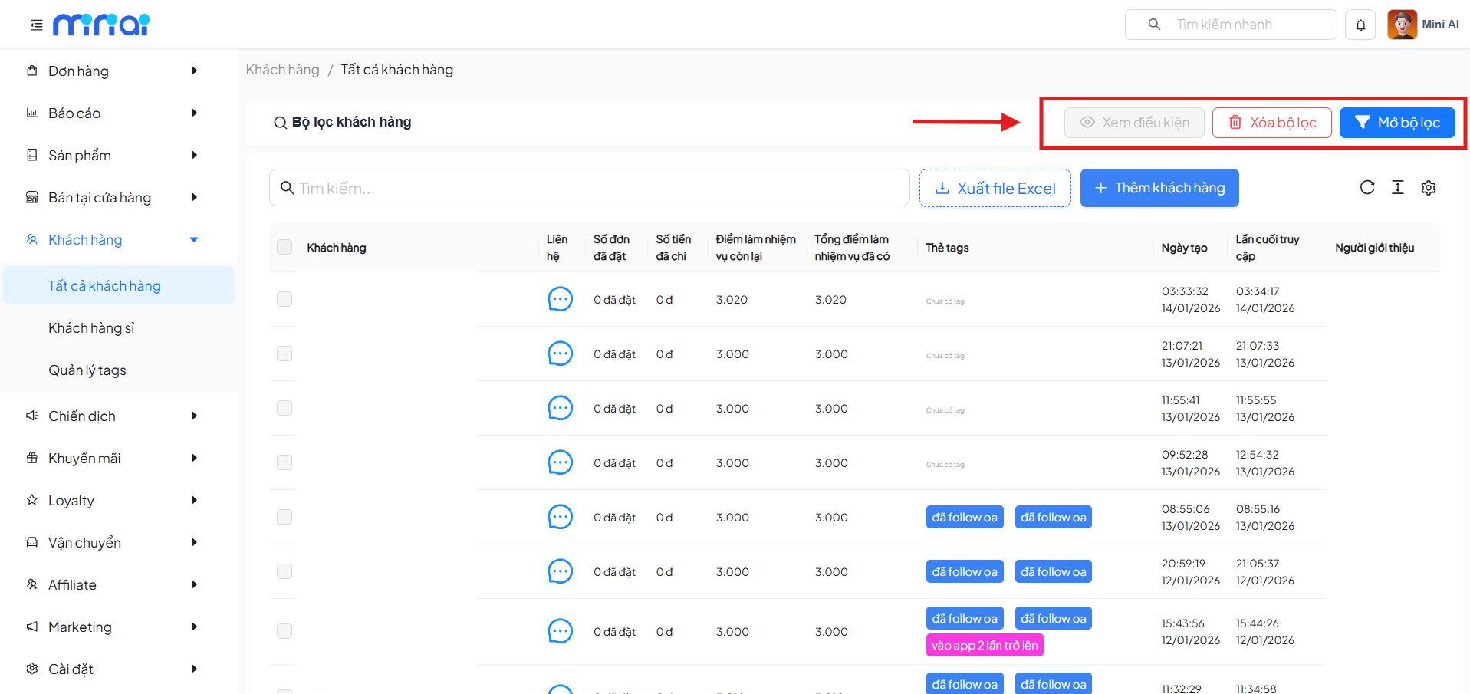
Task: Open notifications bell icon
Action: tap(1360, 25)
